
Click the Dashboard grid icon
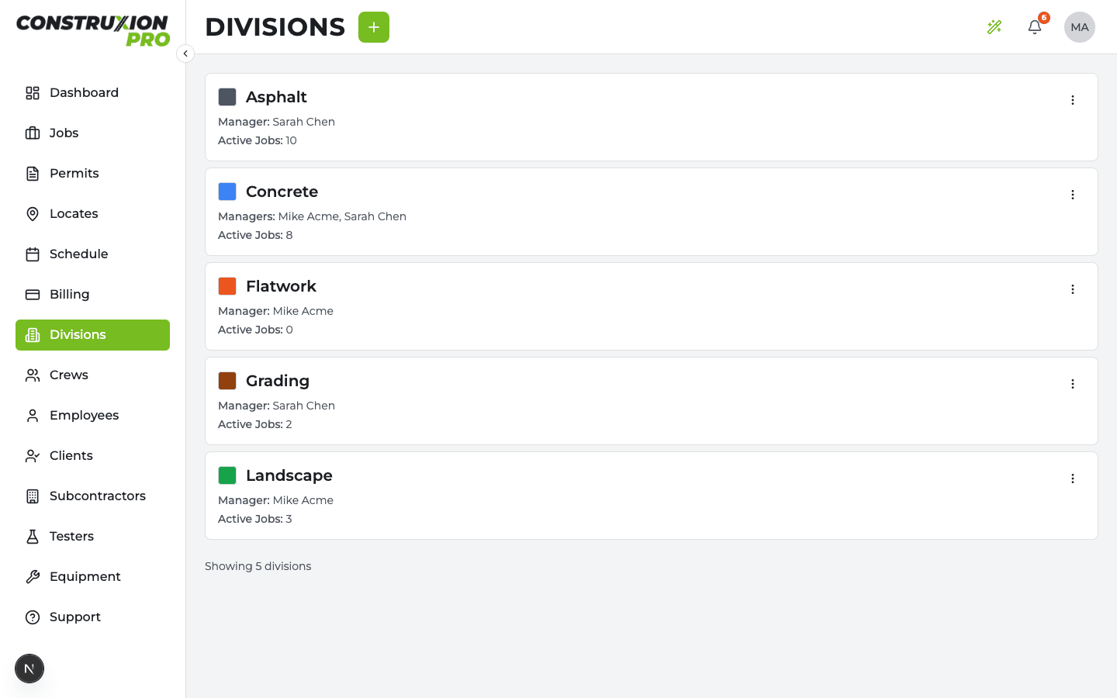33,93
